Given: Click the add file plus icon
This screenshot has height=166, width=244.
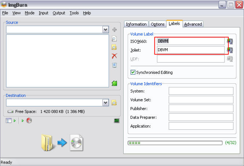Looking at the screenshot, I should pos(114,30).
